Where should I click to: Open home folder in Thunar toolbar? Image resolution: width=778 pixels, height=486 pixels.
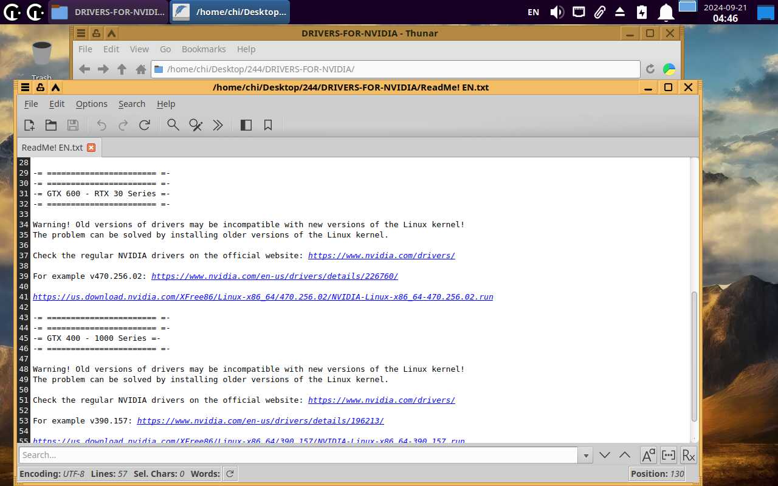[141, 69]
